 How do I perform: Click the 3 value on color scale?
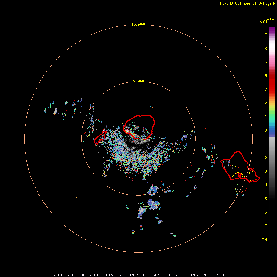(x=266, y=89)
